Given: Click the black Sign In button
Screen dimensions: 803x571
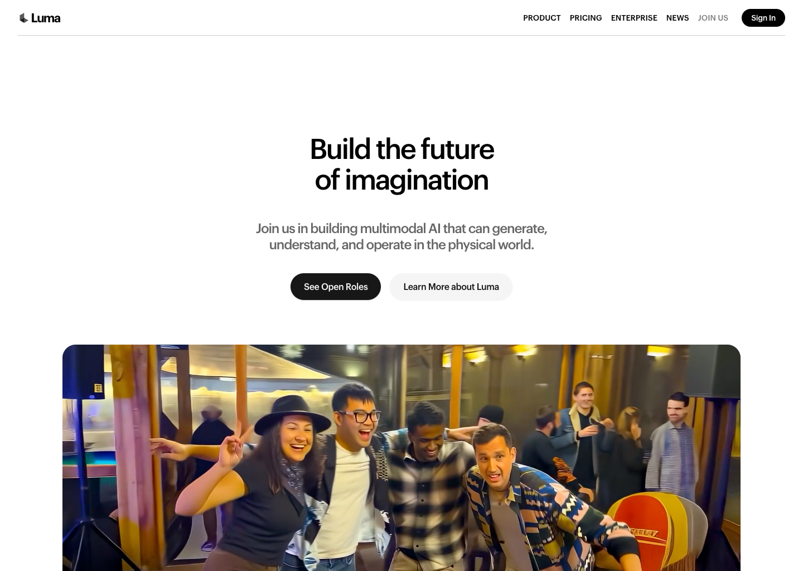Looking at the screenshot, I should click(763, 18).
